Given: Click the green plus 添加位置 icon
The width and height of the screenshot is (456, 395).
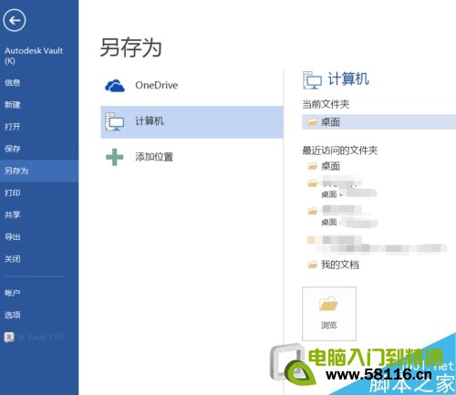Looking at the screenshot, I should click(x=114, y=157).
